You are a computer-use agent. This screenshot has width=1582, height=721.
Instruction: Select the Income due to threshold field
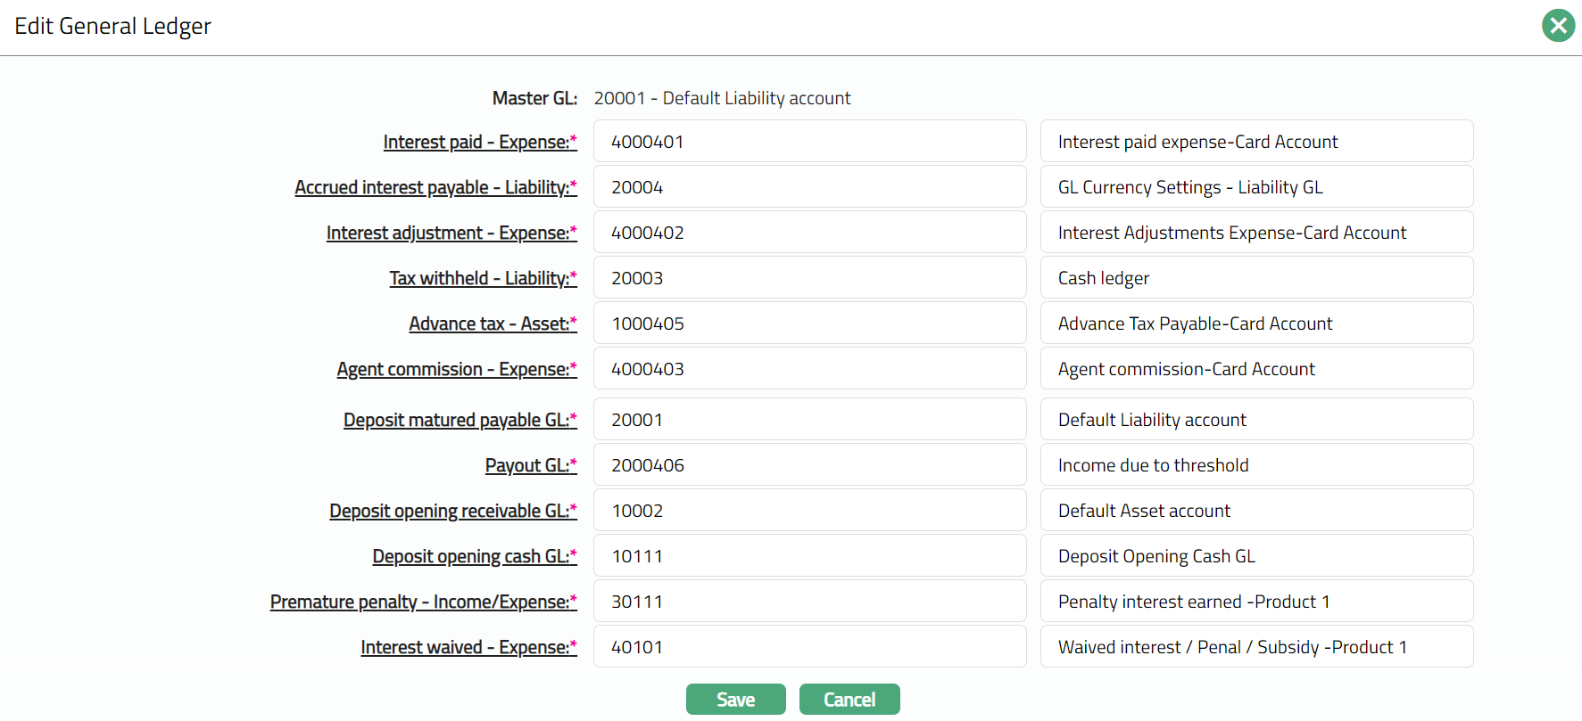tap(1255, 465)
